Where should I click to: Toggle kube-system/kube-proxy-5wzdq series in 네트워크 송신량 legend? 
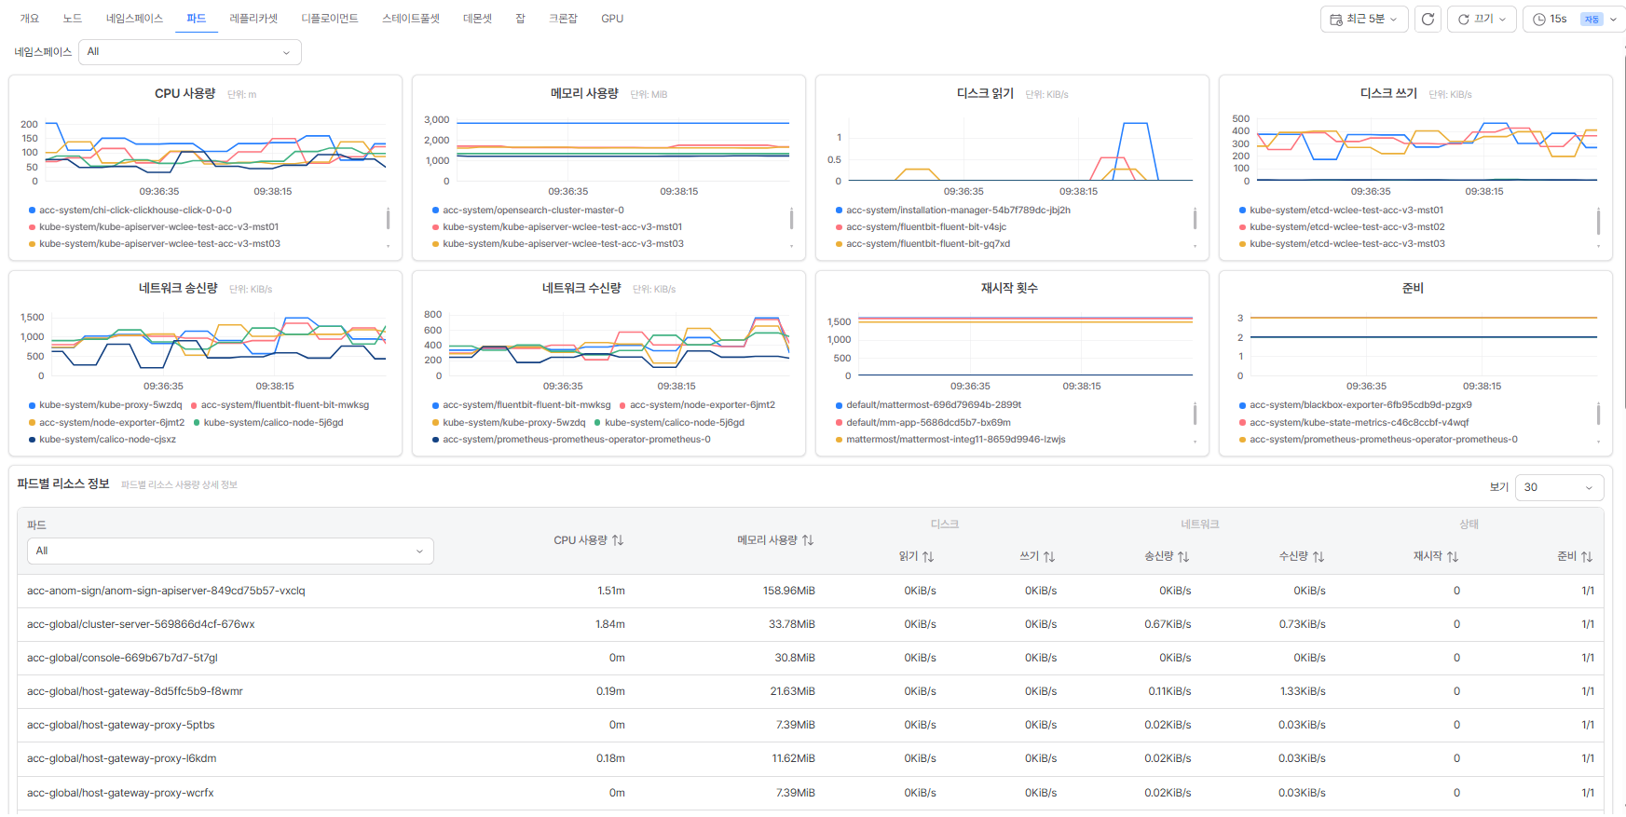click(x=105, y=405)
